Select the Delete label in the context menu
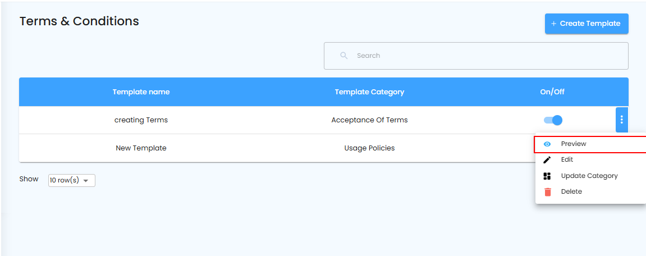 (571, 191)
